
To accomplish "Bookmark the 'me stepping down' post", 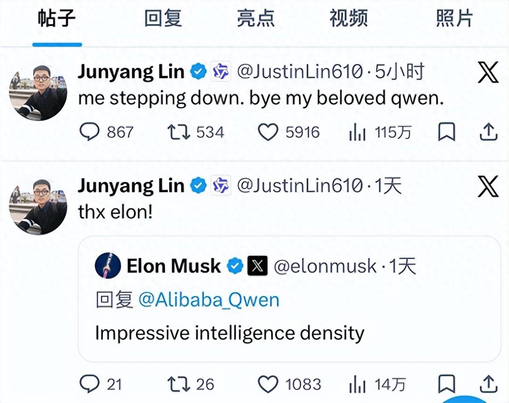I will point(446,132).
